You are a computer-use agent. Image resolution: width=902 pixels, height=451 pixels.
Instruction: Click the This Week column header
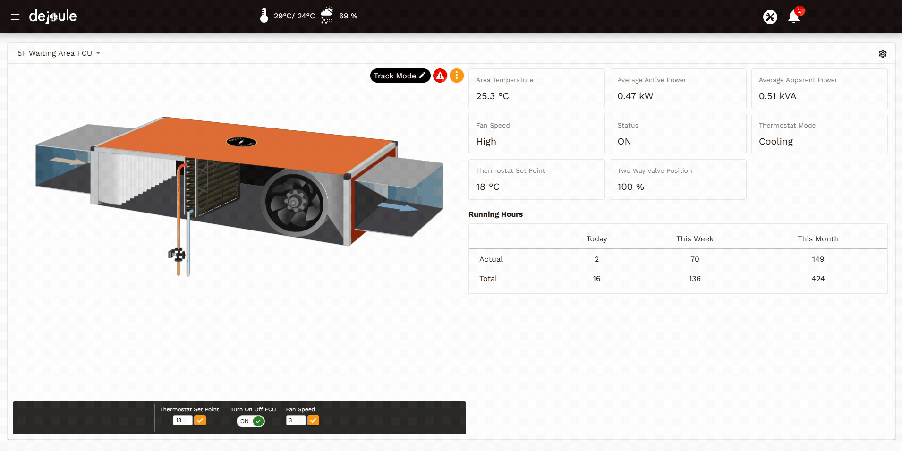pos(695,239)
